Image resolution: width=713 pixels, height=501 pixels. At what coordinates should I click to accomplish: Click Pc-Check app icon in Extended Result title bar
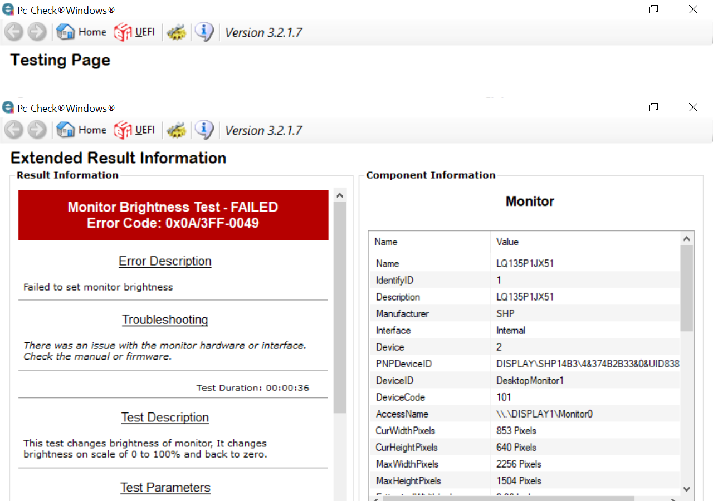pos(8,107)
